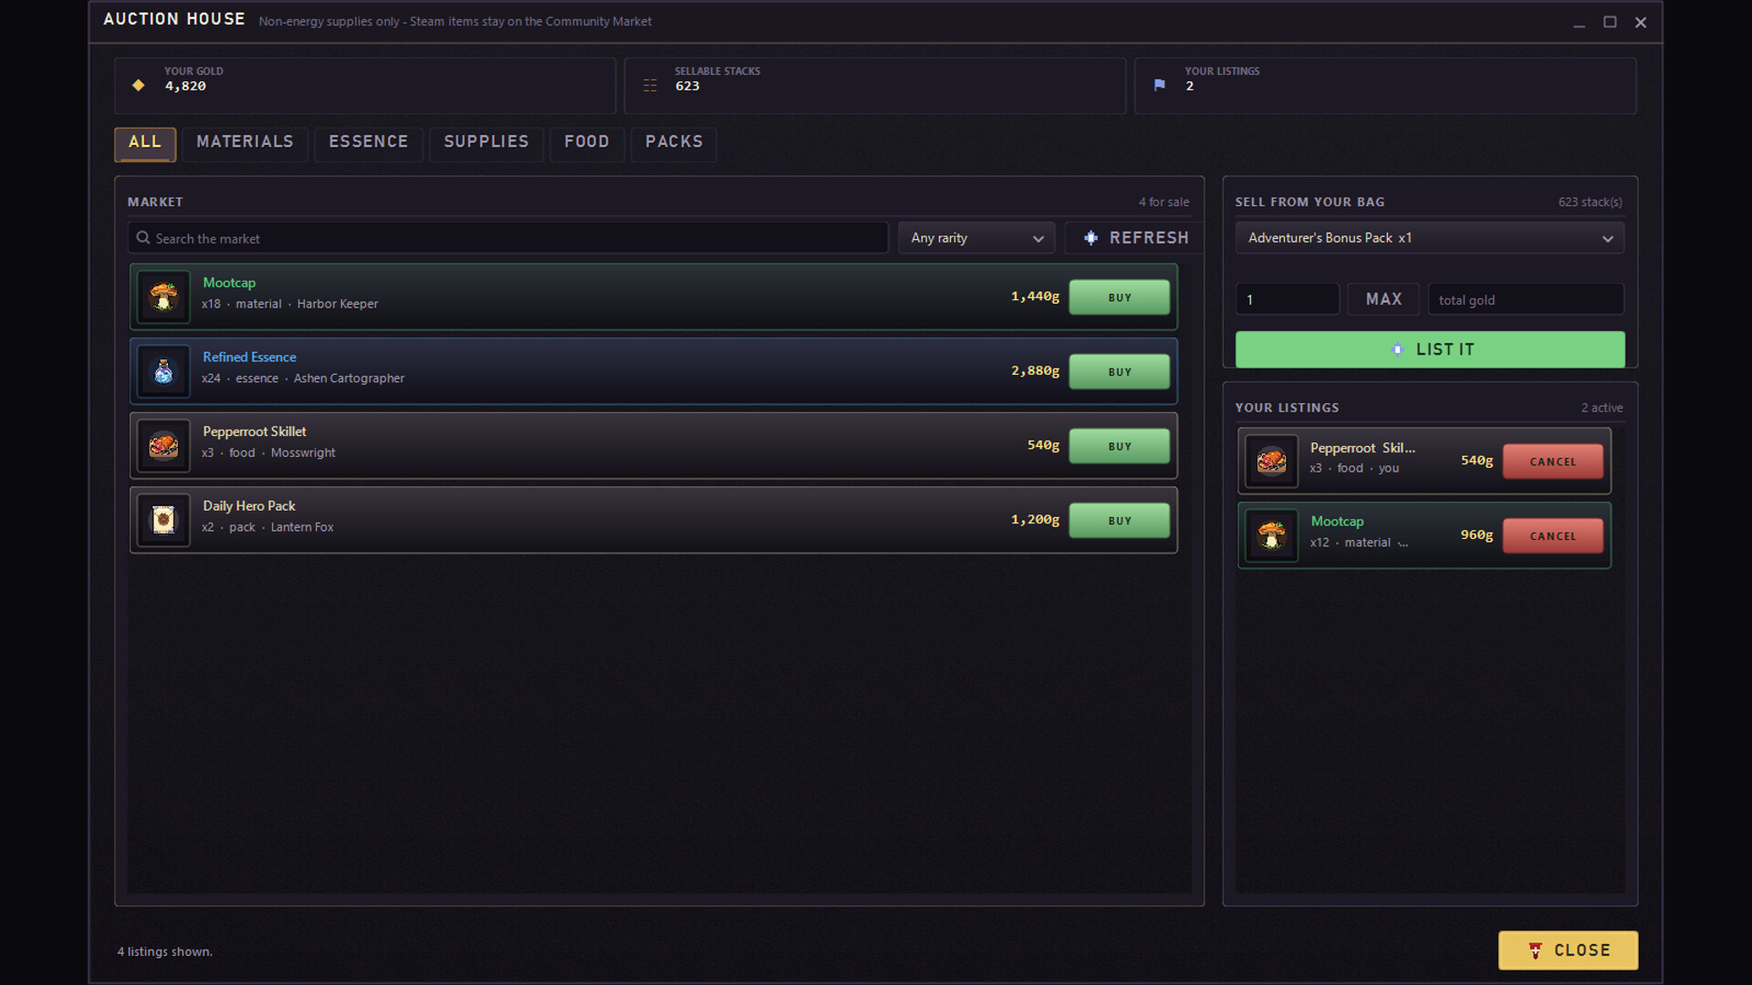Image resolution: width=1752 pixels, height=985 pixels.
Task: Maximize the Auction House window
Action: click(x=1610, y=22)
